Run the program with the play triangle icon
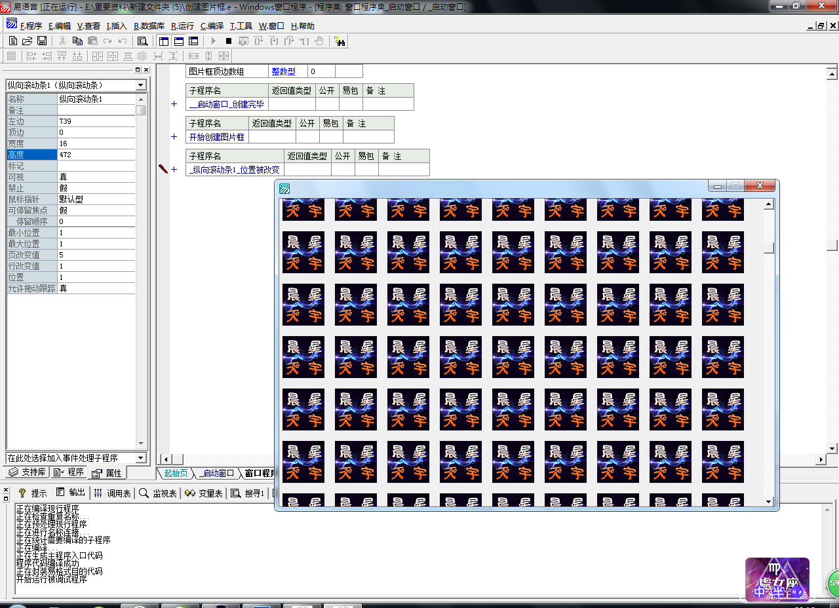 (x=214, y=41)
